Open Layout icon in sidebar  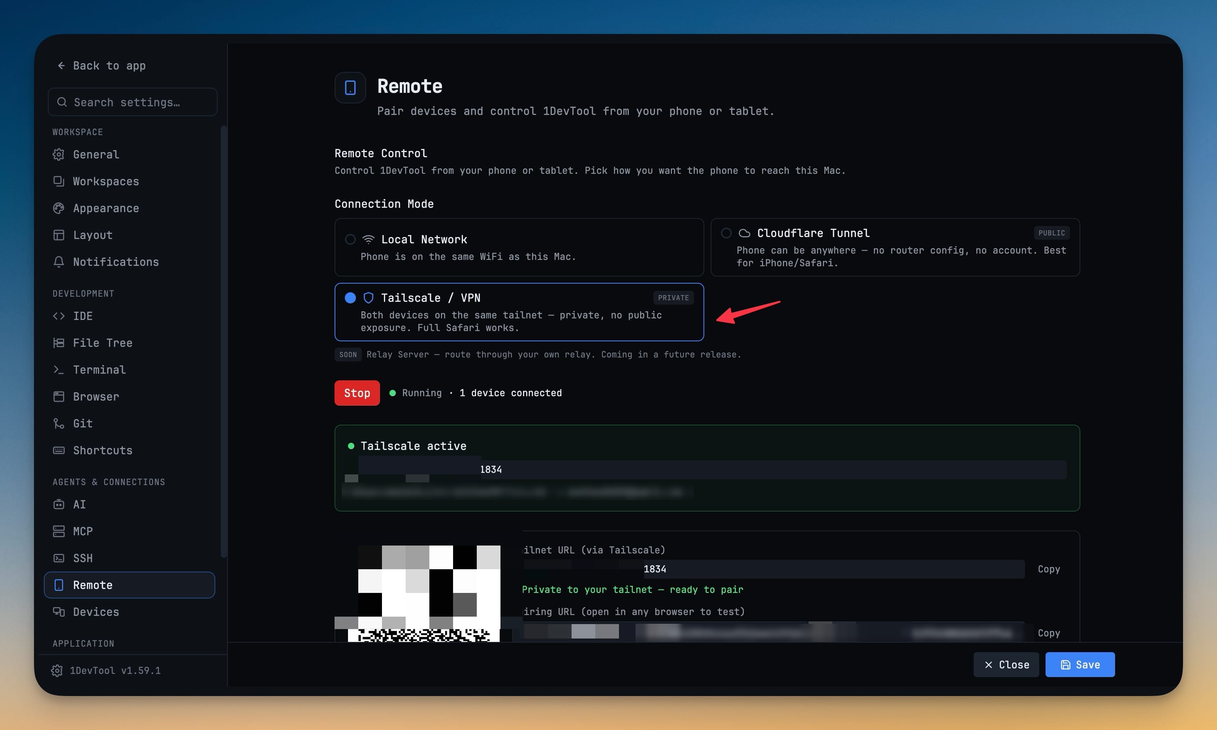click(x=58, y=235)
